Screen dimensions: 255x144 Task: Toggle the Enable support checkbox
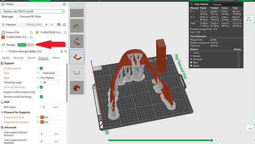click(x=41, y=68)
